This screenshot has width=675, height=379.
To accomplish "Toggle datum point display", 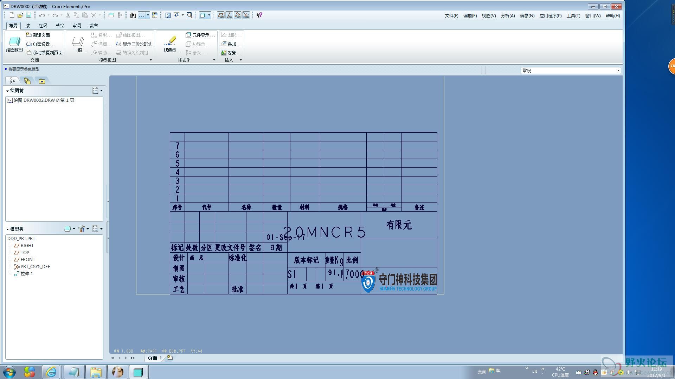I will (x=238, y=15).
